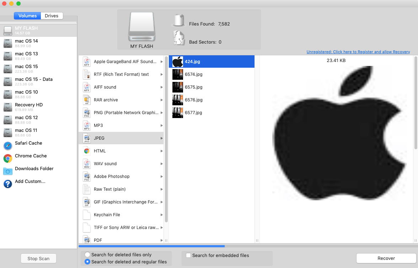Select the TIFF or Sony ARW row
Viewport: 418px width, 268px height.
(x=121, y=228)
